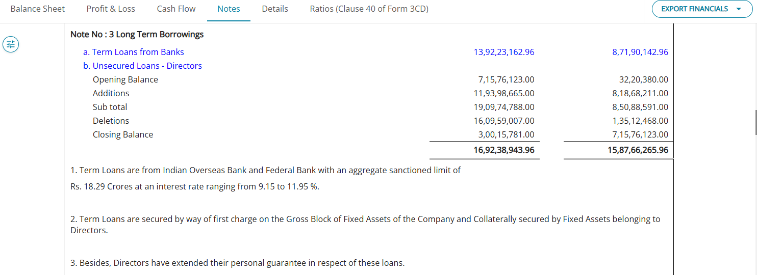The image size is (757, 275).
Task: Switch to the Balance Sheet tab
Action: pos(38,9)
